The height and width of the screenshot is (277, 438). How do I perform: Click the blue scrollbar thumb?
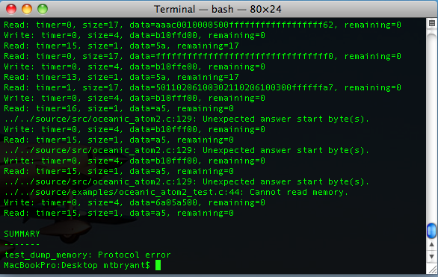(431, 231)
